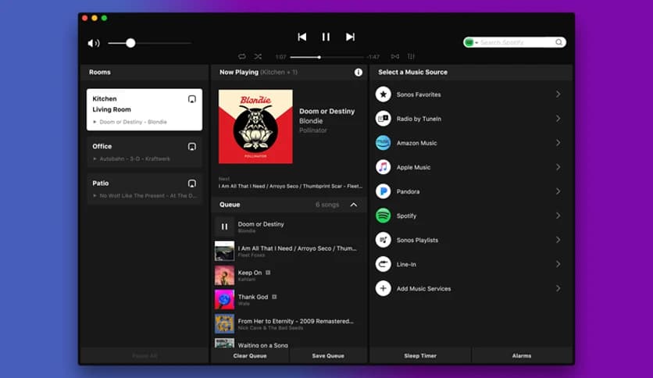Open the Pandora icon
The height and width of the screenshot is (378, 653).
tap(384, 191)
